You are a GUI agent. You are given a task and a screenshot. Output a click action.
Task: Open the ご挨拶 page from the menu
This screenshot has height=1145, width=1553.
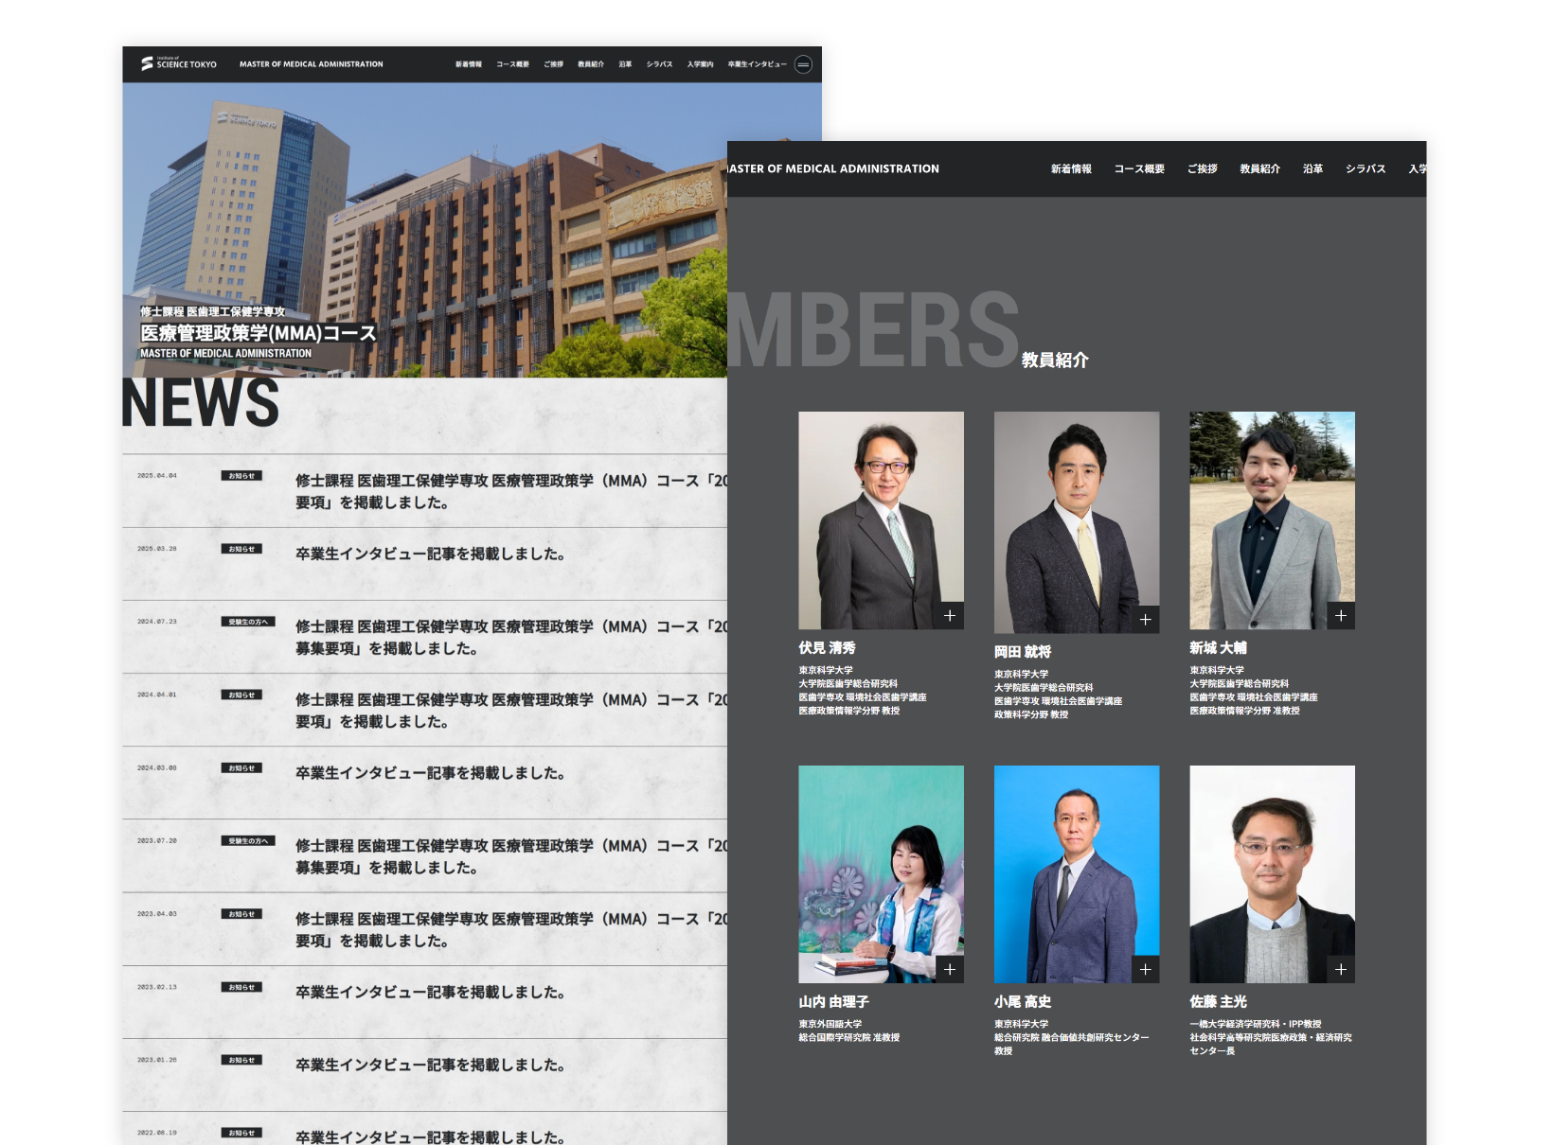(1201, 168)
